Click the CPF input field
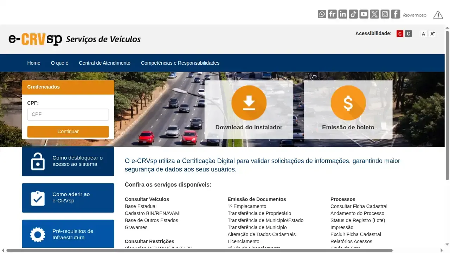 click(x=68, y=115)
